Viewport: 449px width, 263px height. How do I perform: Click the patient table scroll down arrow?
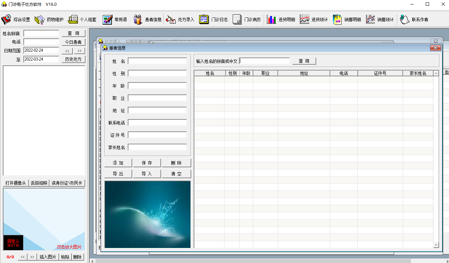436,245
